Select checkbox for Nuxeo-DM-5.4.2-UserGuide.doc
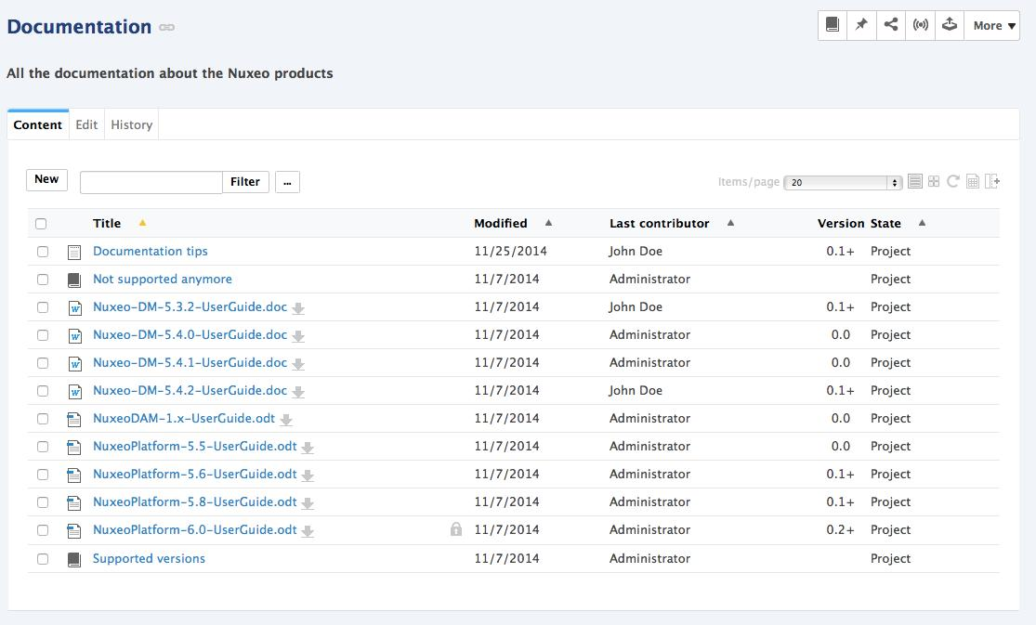Screen dimensions: 1036x625 pos(43,390)
